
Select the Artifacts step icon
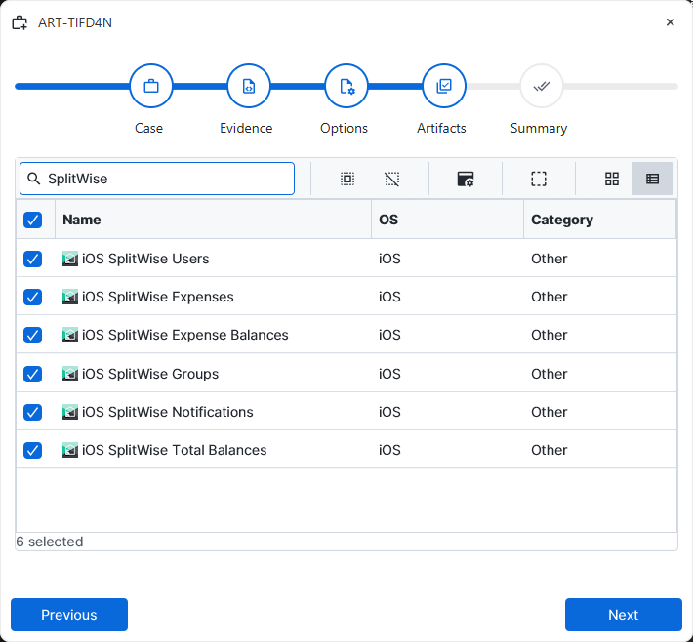[444, 86]
